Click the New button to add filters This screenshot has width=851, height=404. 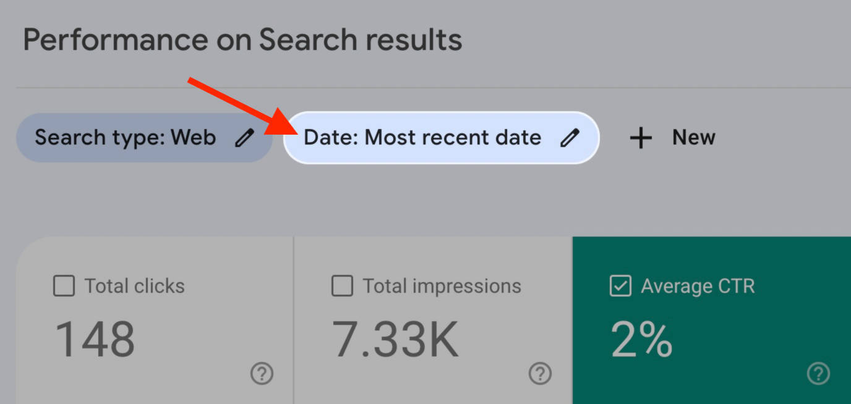[x=693, y=138]
